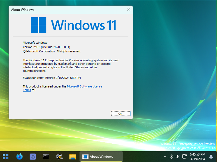Open the purple swirl app on the taskbar
Viewport: 217px width, 162px height.
[x=33, y=157]
